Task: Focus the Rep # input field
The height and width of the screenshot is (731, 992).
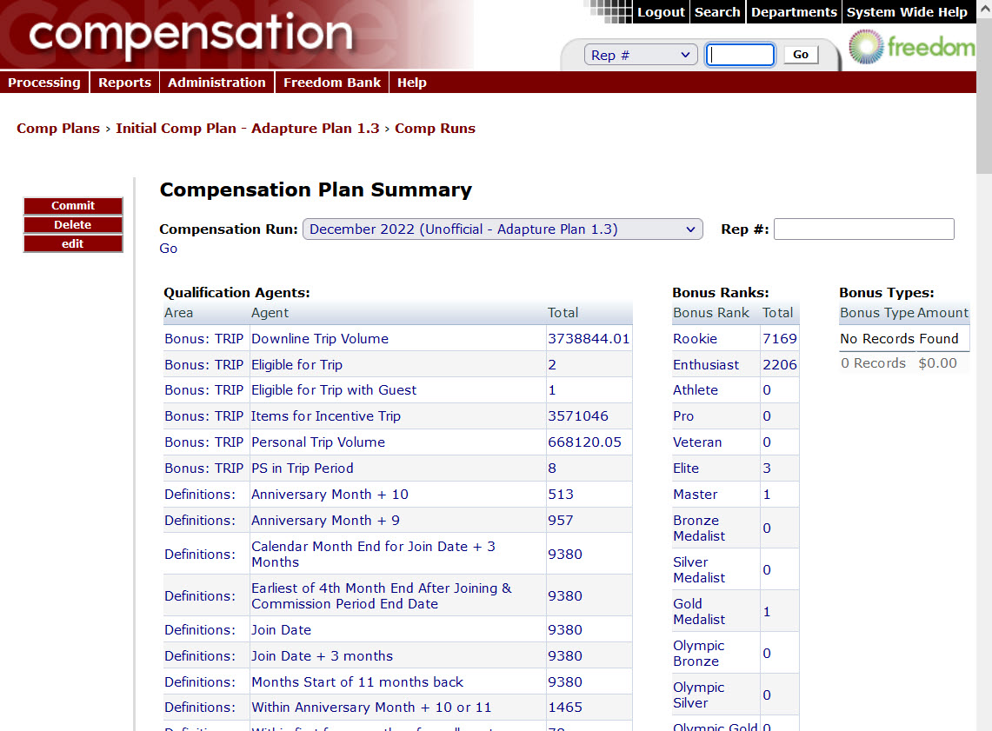Action: [x=863, y=229]
